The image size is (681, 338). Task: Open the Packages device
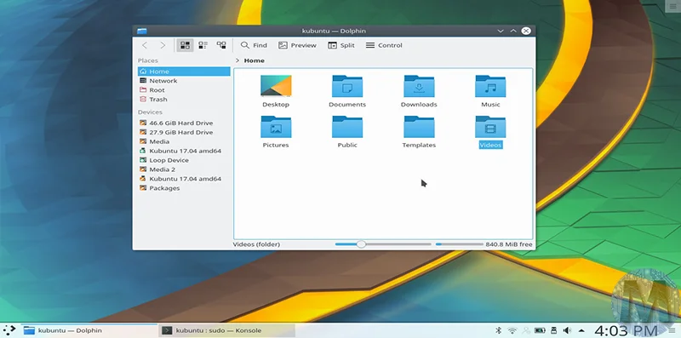(184, 188)
